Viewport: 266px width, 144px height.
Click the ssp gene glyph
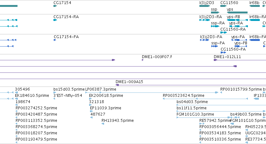pyautogui.click(x=215, y=12)
